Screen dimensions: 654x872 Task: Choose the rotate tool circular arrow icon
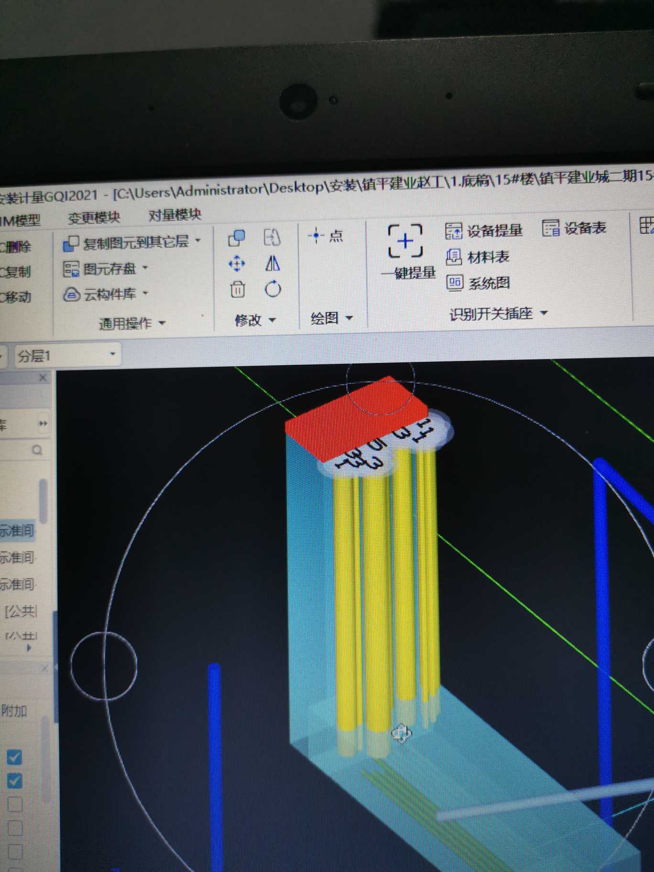coord(273,289)
